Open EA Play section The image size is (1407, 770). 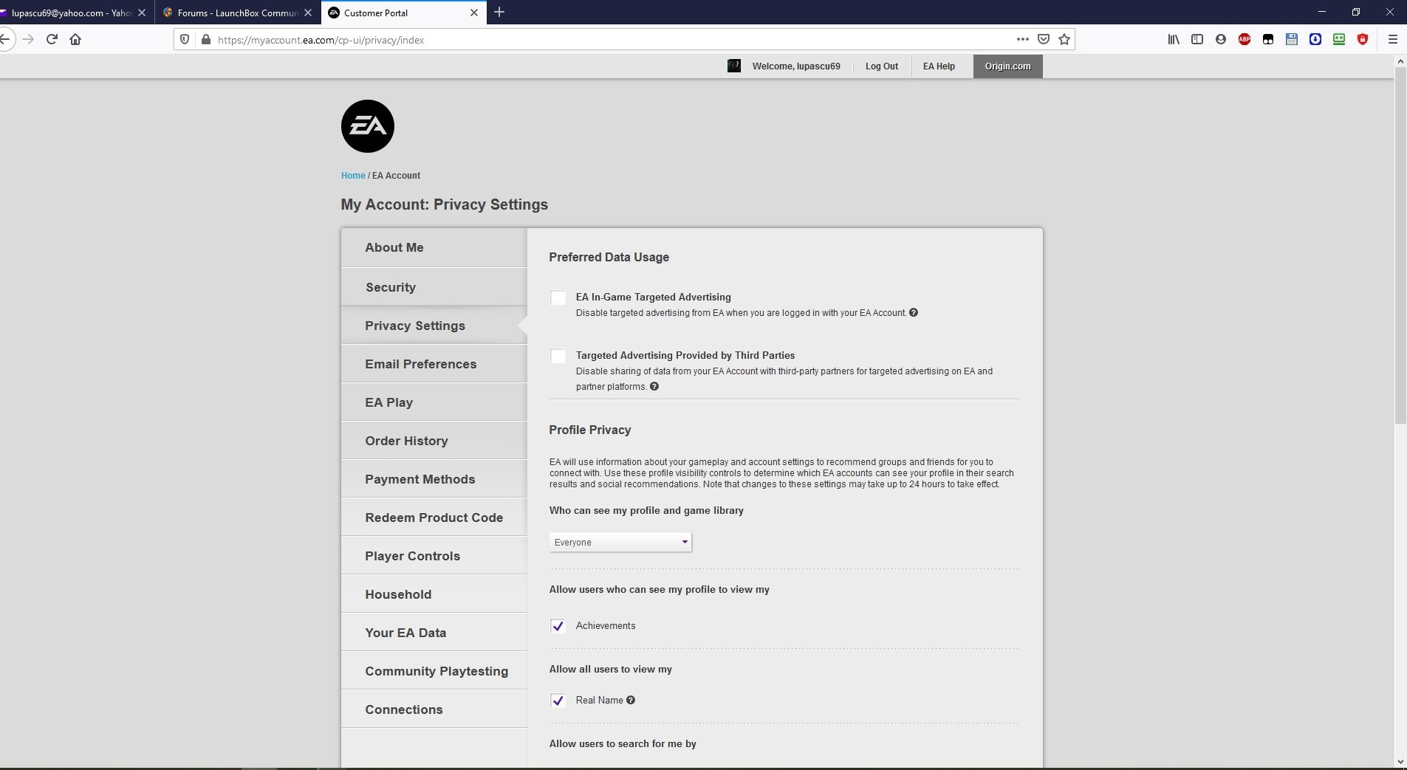click(x=434, y=402)
